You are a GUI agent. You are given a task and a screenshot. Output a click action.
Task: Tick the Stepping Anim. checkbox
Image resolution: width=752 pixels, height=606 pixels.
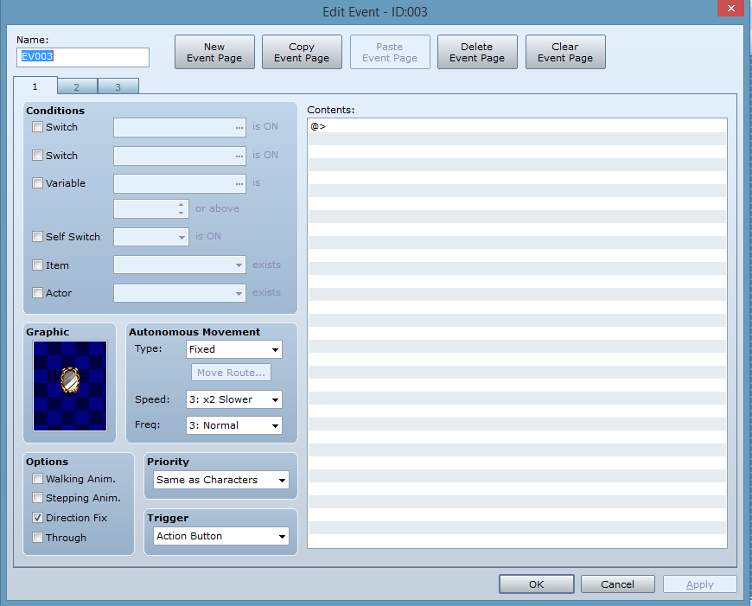click(x=37, y=498)
